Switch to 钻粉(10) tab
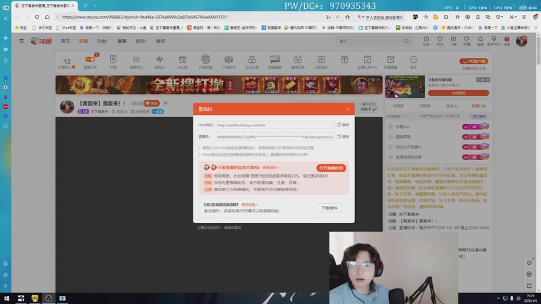Image resolution: width=541 pixels, height=304 pixels. pos(479,106)
